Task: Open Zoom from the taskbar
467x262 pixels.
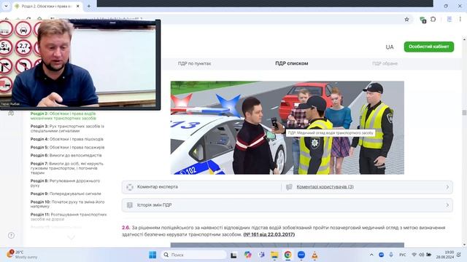Action: (301, 255)
